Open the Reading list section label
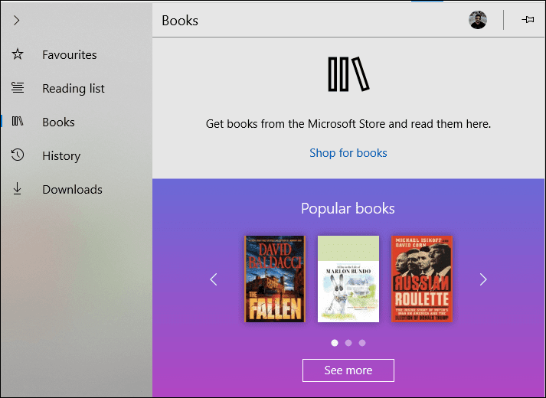Image resolution: width=546 pixels, height=398 pixels. pyautogui.click(x=74, y=88)
